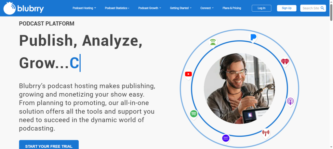This screenshot has height=149, width=333.
Task: Click the Blubrry logo in the header
Action: click(23, 8)
